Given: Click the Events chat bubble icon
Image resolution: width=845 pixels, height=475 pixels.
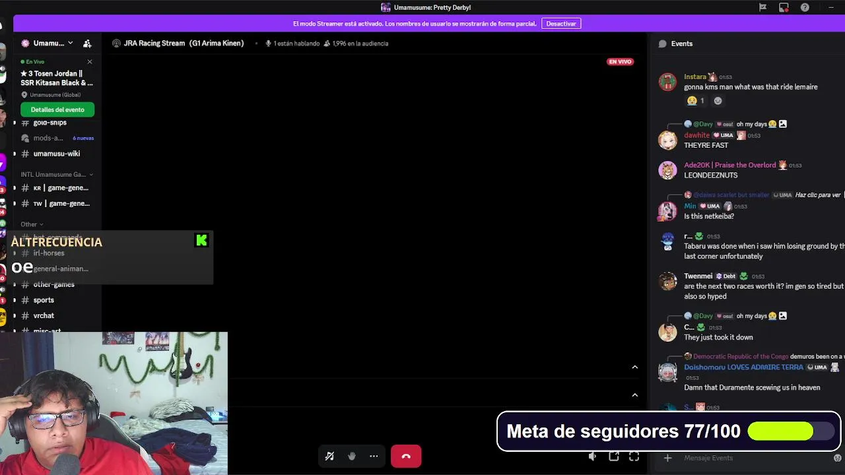Looking at the screenshot, I should point(662,44).
